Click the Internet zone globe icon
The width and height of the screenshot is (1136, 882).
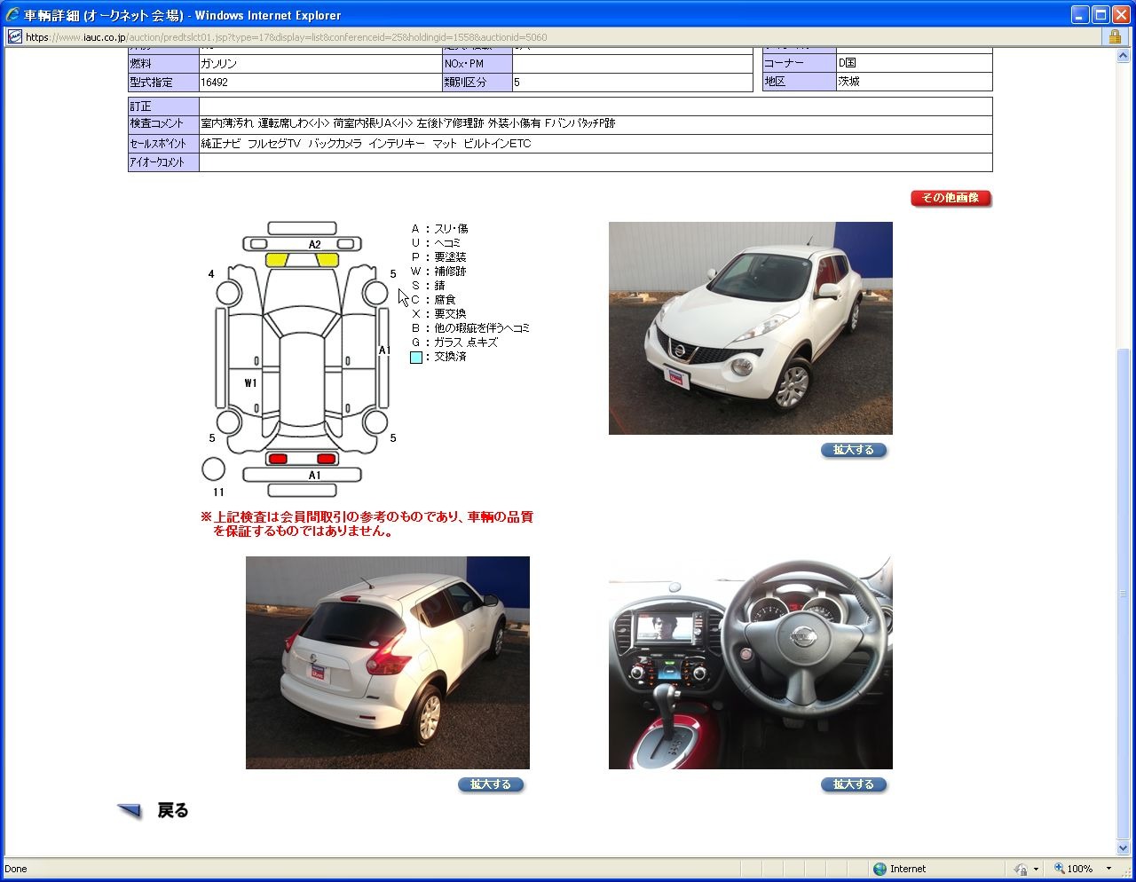tap(880, 869)
